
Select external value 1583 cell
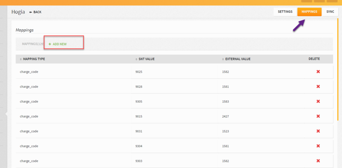coord(225,101)
